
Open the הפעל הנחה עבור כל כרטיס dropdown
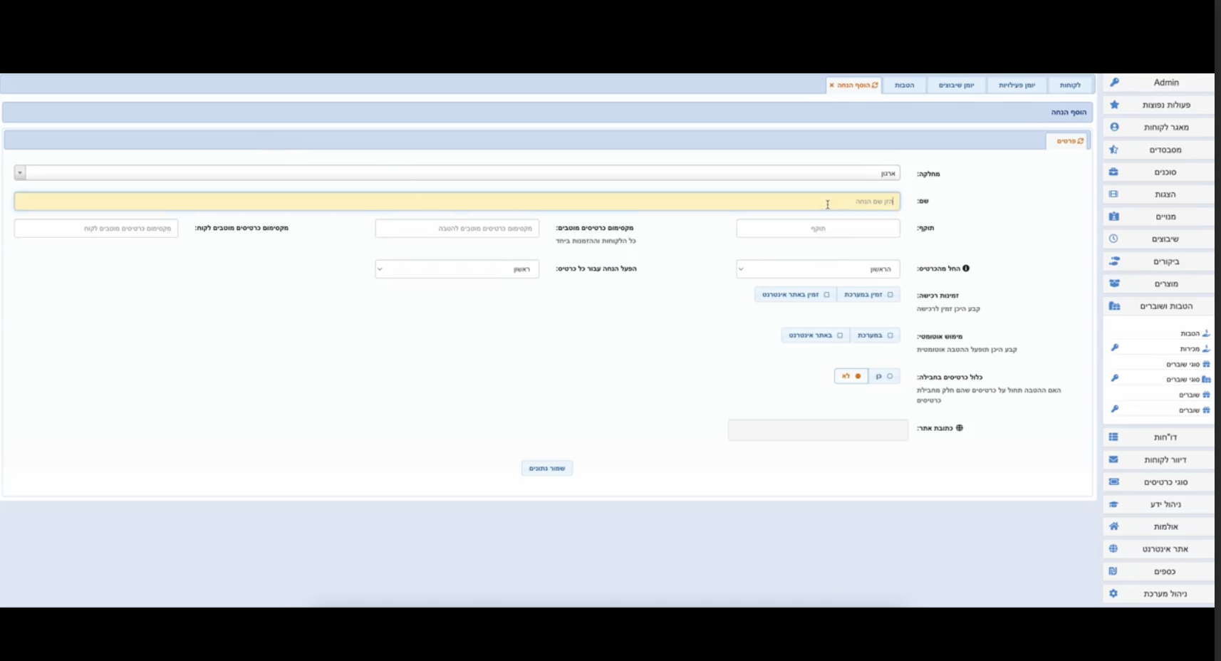[457, 269]
